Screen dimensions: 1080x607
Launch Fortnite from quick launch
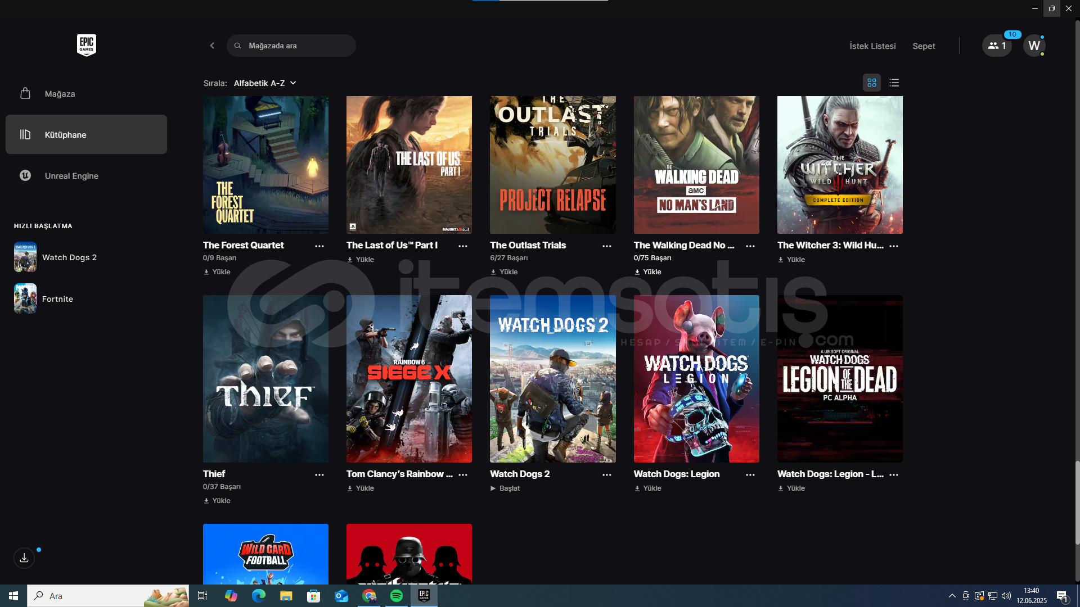[44, 298]
